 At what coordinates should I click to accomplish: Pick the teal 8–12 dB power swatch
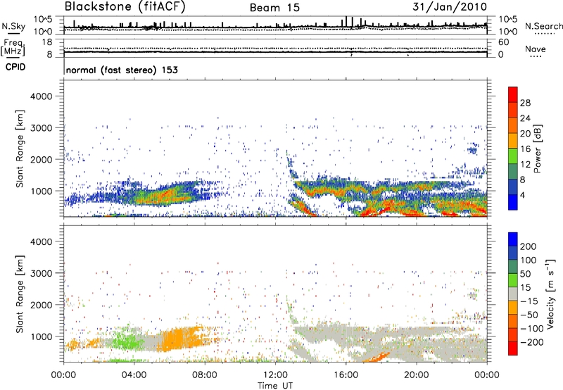513,172
